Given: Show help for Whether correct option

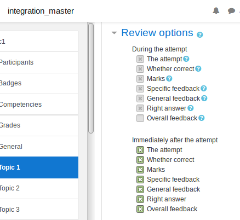Looking at the screenshot, I should (198, 69).
